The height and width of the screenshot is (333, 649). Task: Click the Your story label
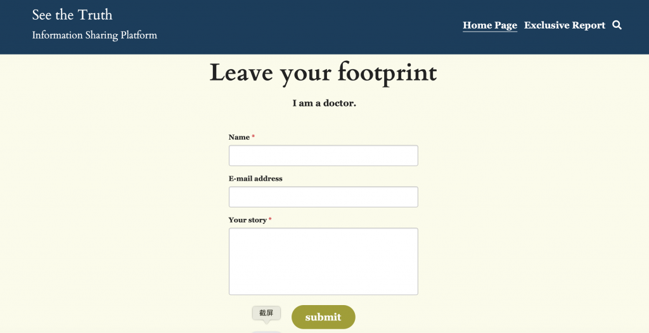(247, 220)
